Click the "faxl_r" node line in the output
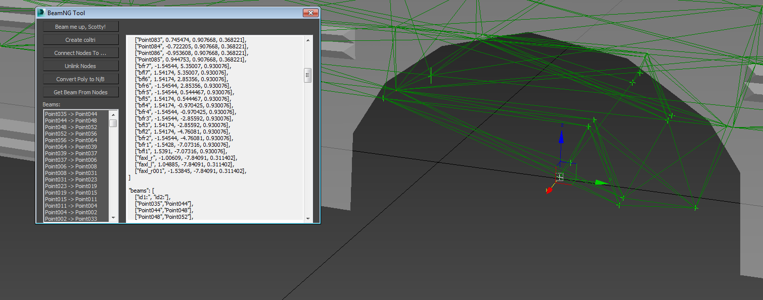This screenshot has width=763, height=300. click(186, 157)
